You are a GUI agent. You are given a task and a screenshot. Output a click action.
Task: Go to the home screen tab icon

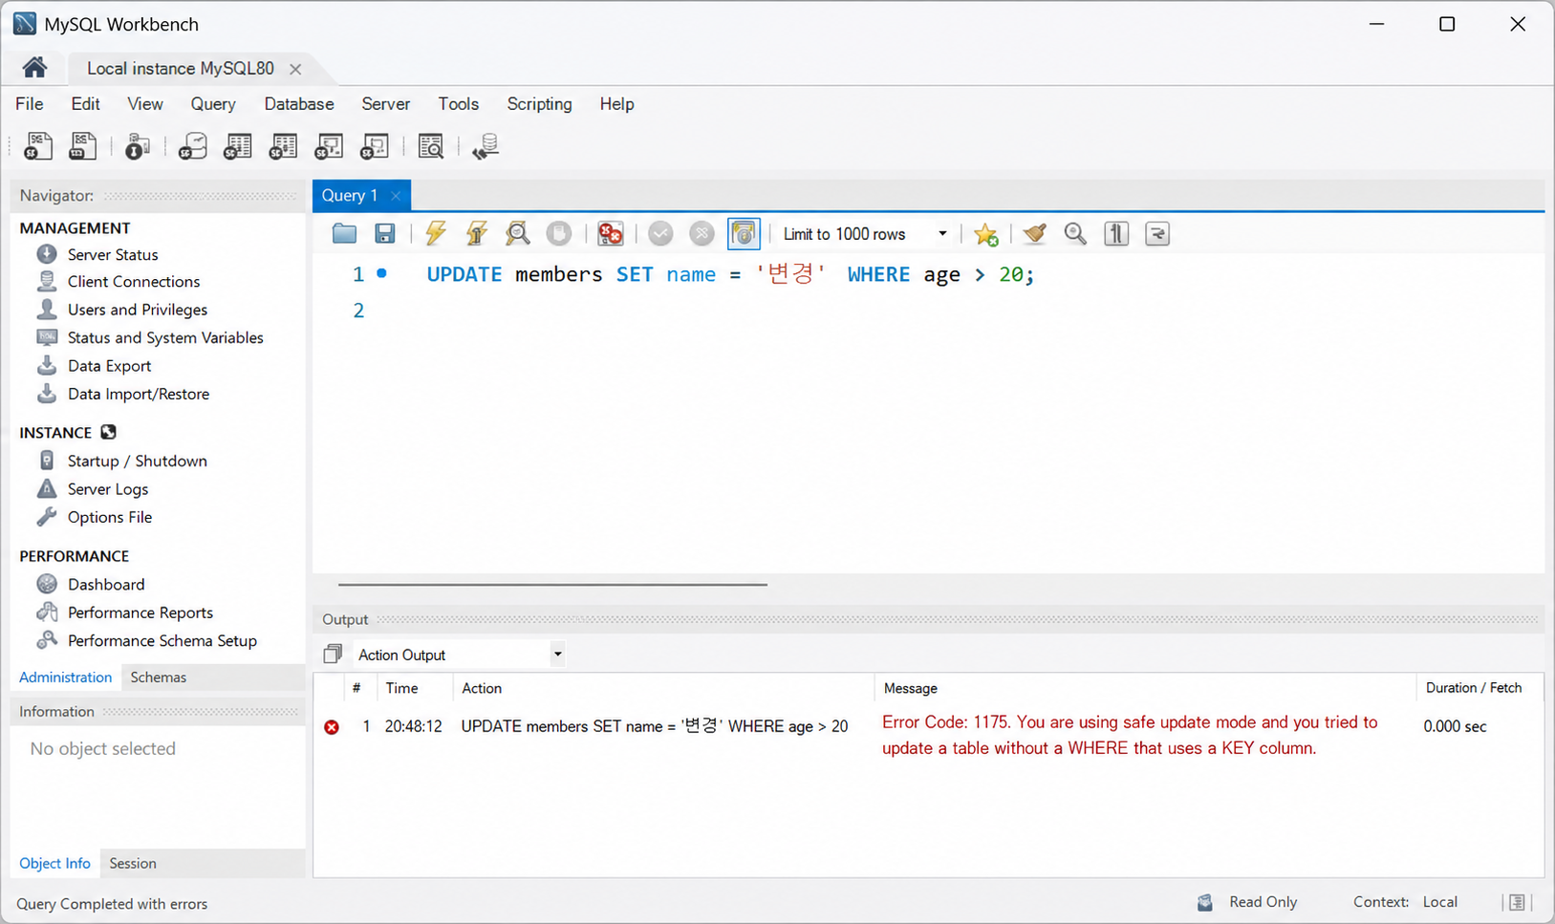point(34,67)
